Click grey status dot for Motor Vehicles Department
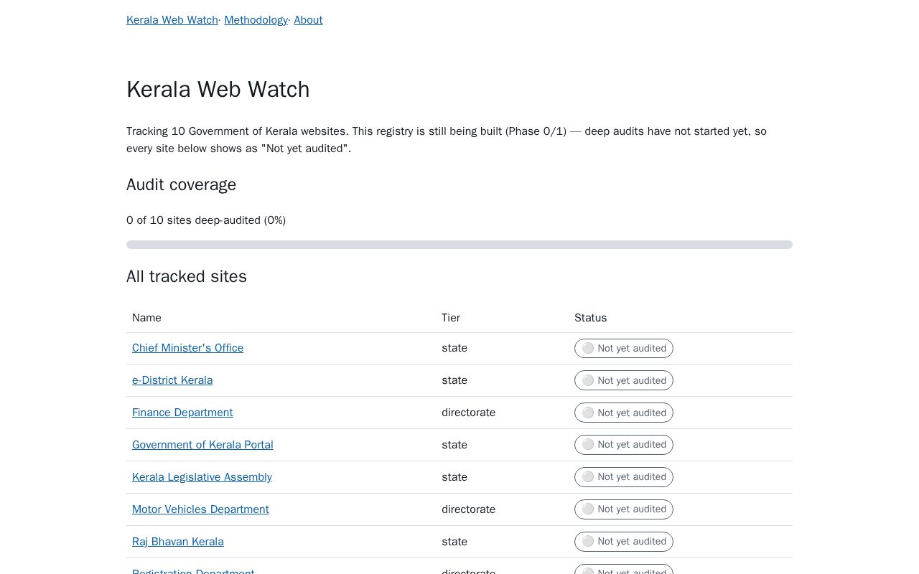 coord(588,509)
